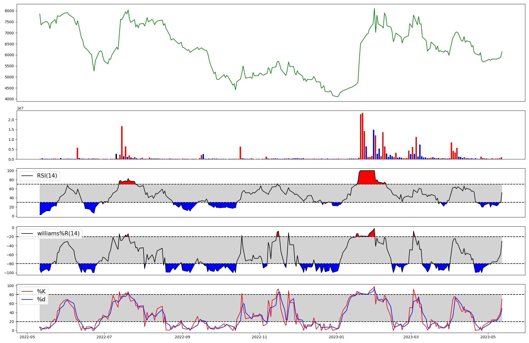Click the large red RSI overbought plateau
Viewport: 529px width, 343px height.
coord(367,177)
